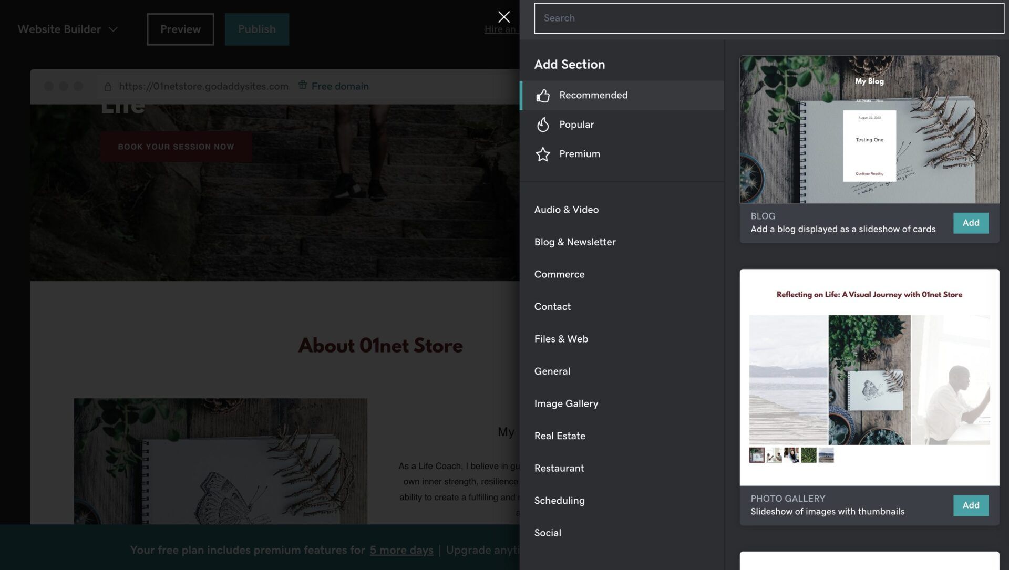Click the Website Builder dropdown arrow
This screenshot has height=570, width=1009.
tap(113, 28)
